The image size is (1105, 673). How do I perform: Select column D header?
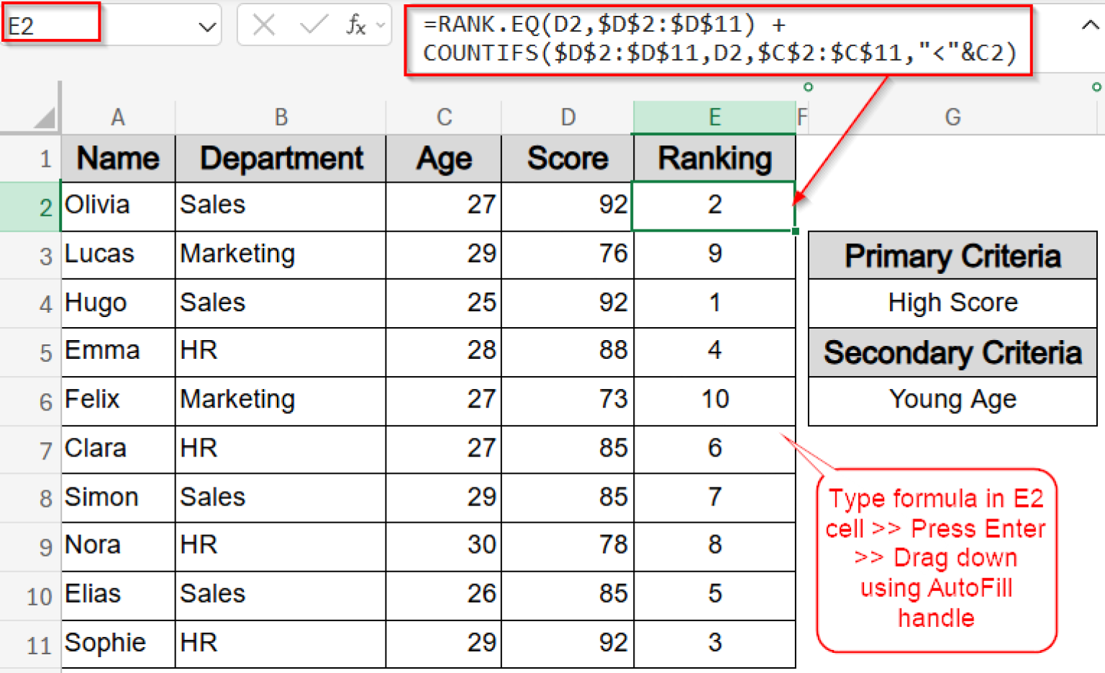pyautogui.click(x=568, y=116)
